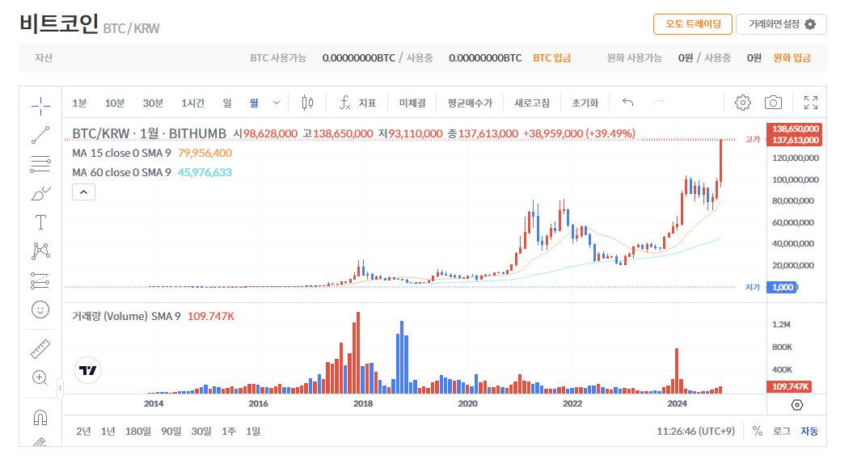Toggle 평균매수가 average price display
853x472 pixels.
(470, 103)
